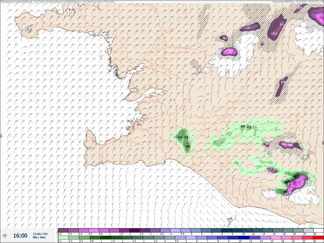The height and width of the screenshot is (243, 324).
Task: Select the 0.2 swatch in the upper legend
Action: tap(63, 230)
